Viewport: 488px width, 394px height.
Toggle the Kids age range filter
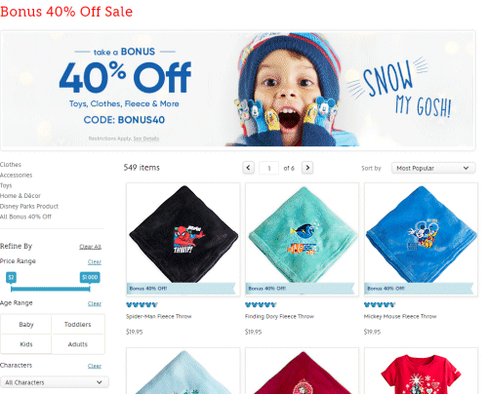coord(26,344)
